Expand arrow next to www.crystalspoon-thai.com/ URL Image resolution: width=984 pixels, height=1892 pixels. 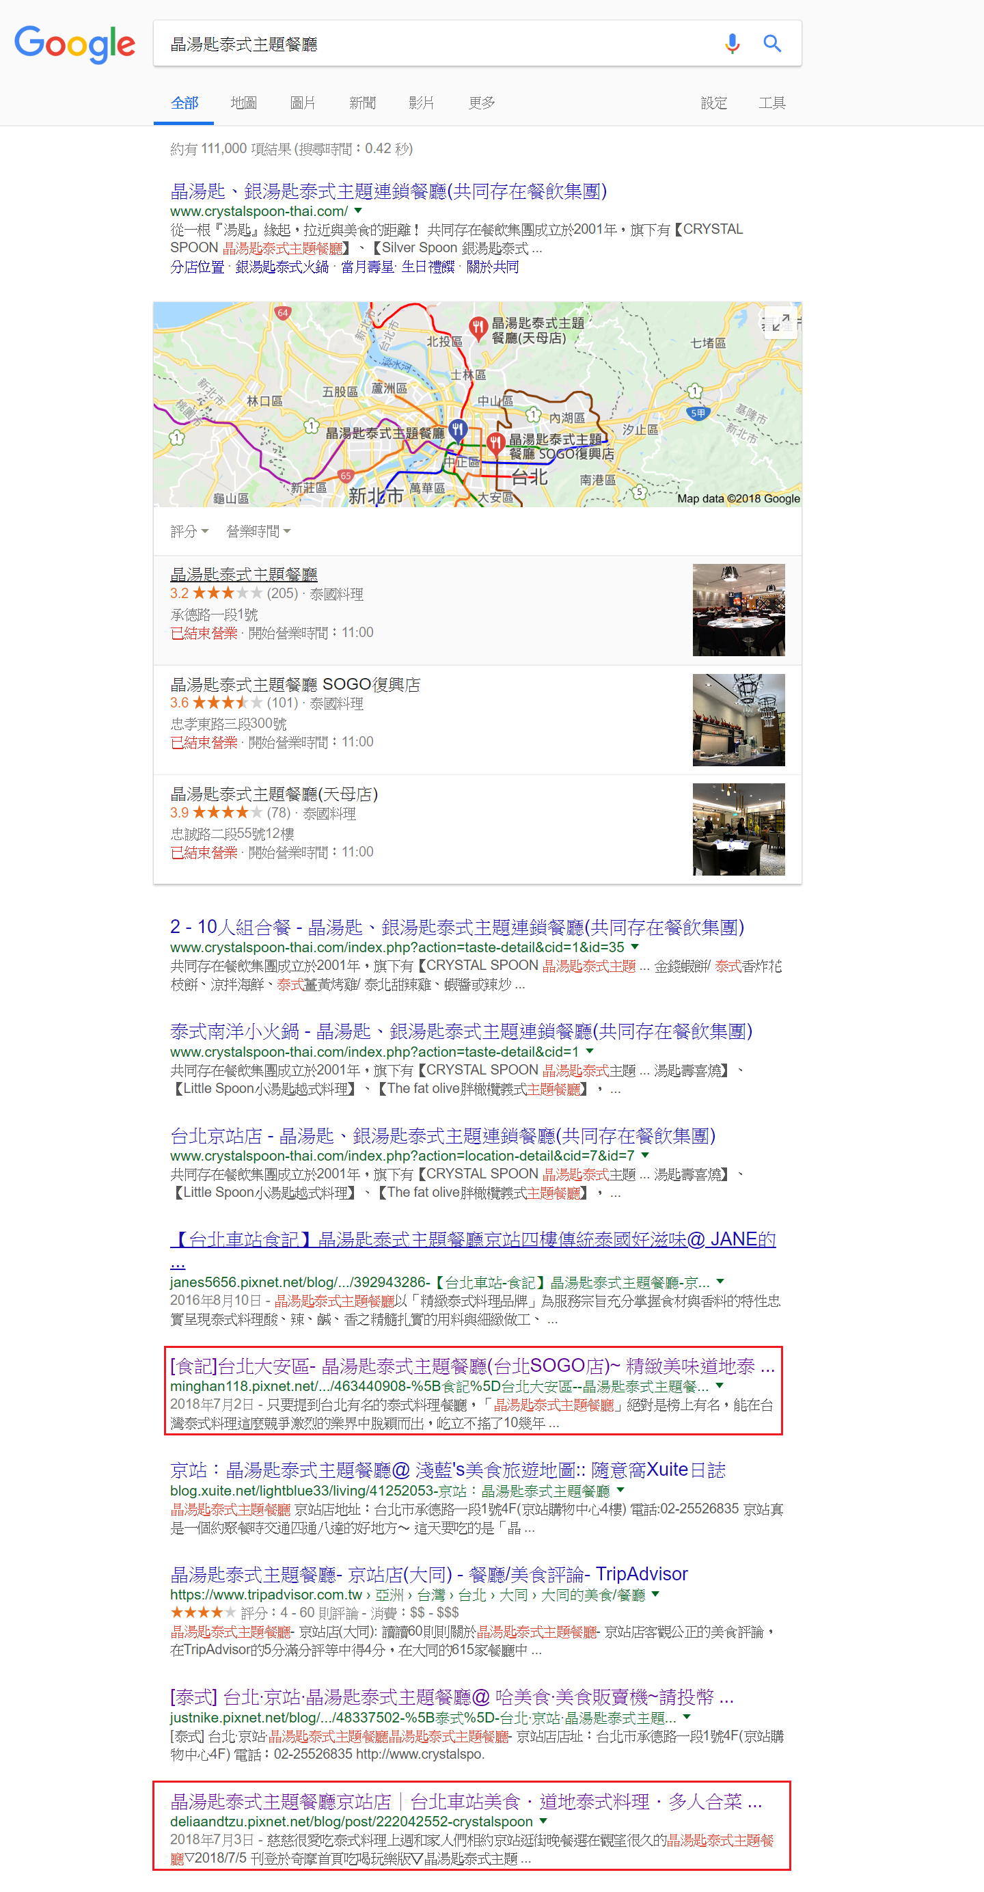[x=357, y=211]
